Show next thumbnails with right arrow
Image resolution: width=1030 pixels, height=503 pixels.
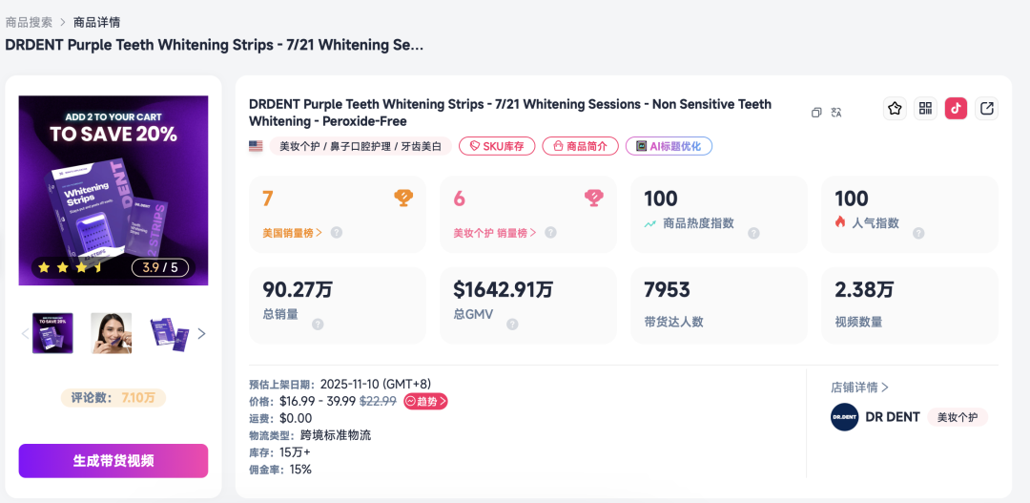pos(201,333)
